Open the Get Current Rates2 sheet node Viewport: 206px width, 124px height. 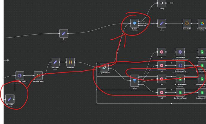pyautogui.click(x=180, y=79)
